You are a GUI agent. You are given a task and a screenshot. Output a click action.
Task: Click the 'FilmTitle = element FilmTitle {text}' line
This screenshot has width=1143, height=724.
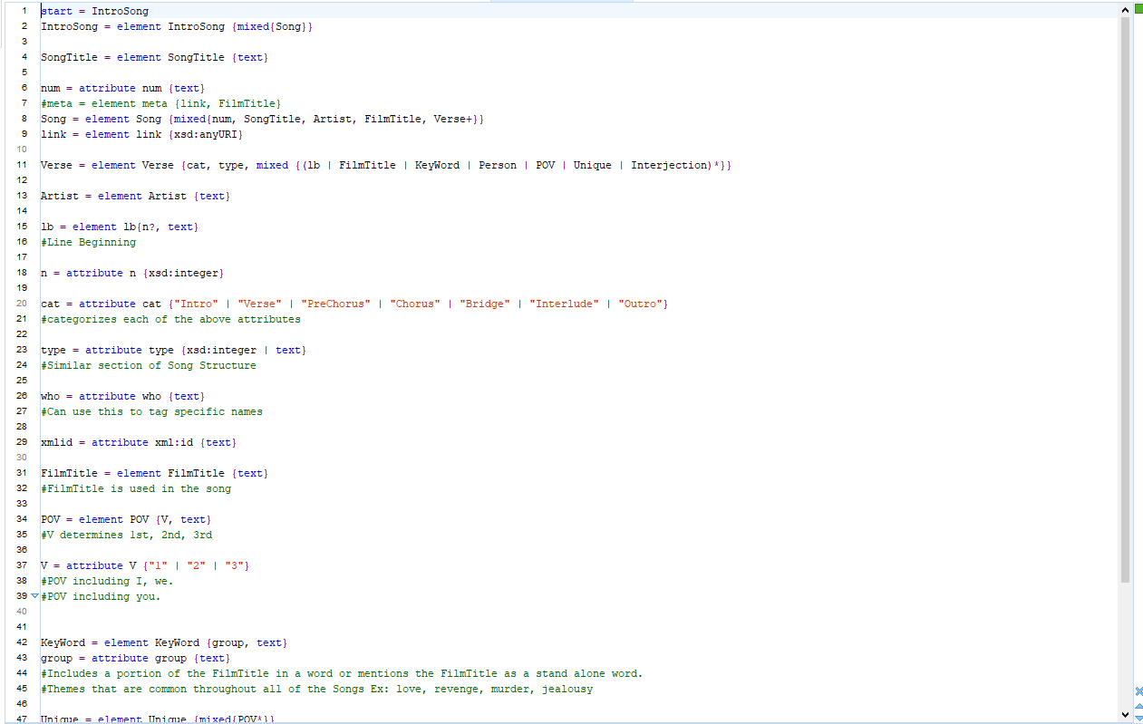pyautogui.click(x=154, y=473)
